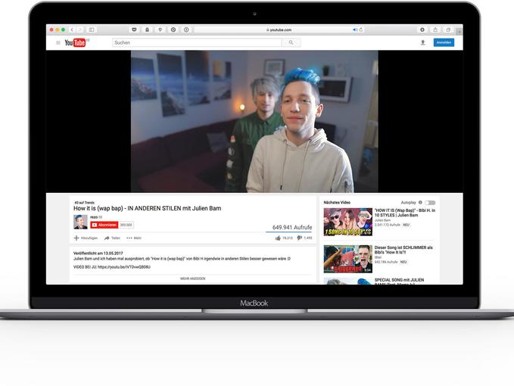Click the thumbs up like icon
The height and width of the screenshot is (386, 514).
click(278, 238)
